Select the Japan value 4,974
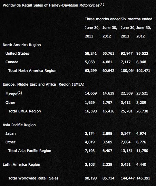This screenshot has height=186, width=156. 141,133
